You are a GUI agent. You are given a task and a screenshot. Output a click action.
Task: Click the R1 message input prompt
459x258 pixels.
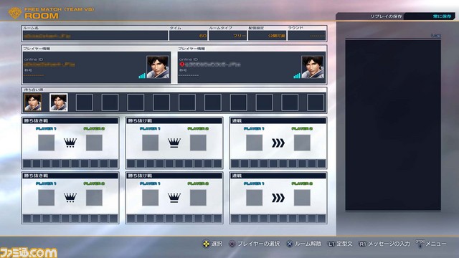click(x=384, y=244)
